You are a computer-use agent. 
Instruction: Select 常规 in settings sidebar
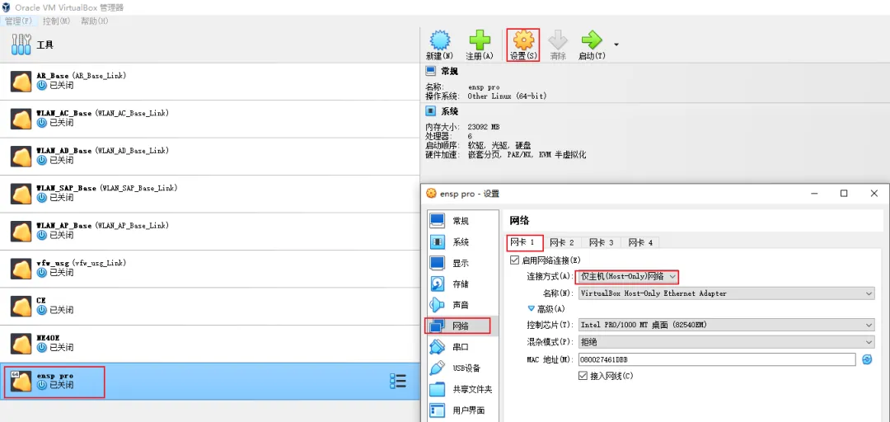(x=461, y=221)
